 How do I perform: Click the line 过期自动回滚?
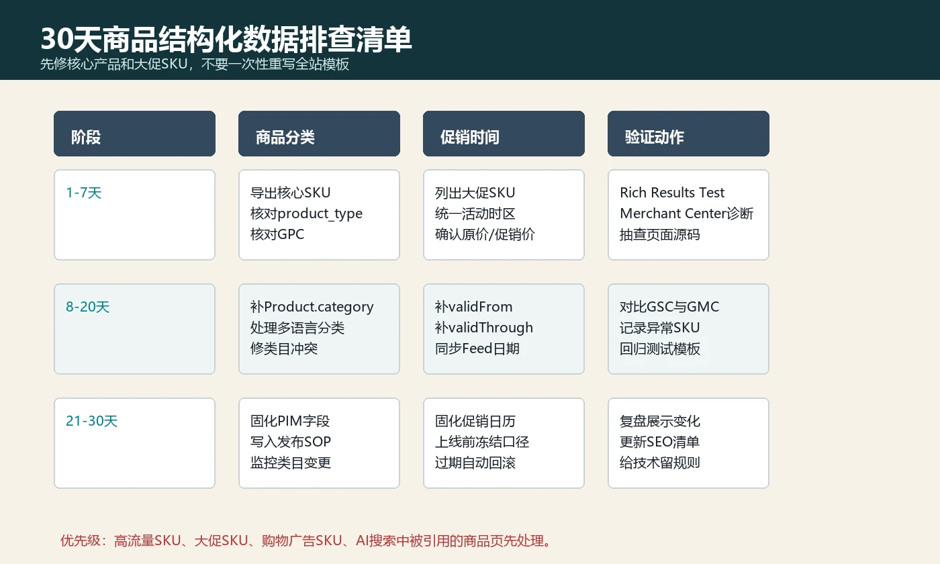[475, 463]
